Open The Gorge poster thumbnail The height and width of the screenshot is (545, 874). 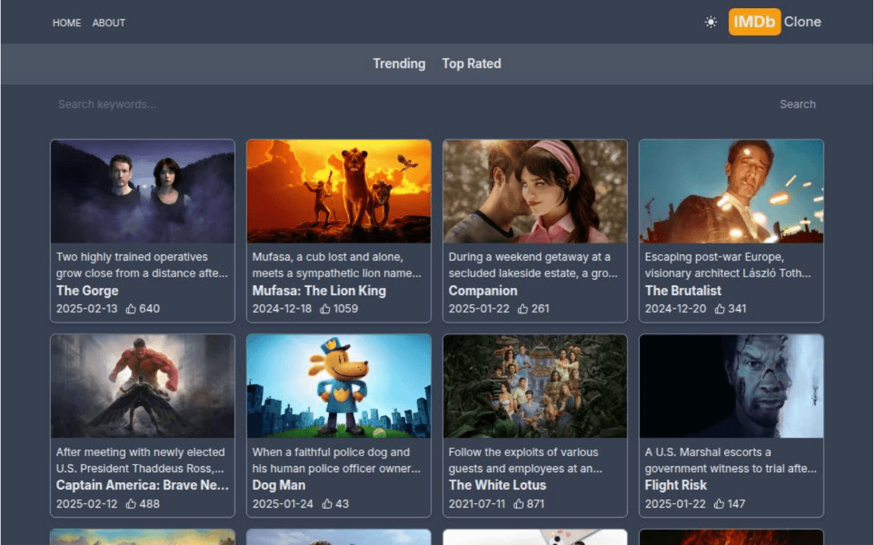tap(143, 191)
